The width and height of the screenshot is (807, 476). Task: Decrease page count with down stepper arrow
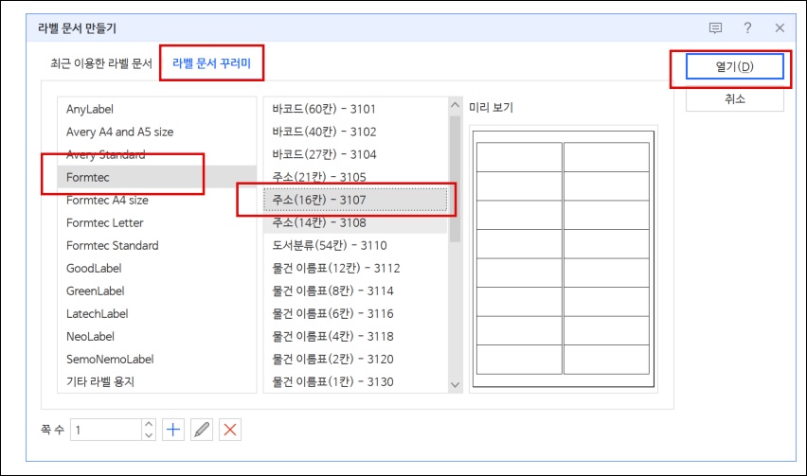click(149, 435)
